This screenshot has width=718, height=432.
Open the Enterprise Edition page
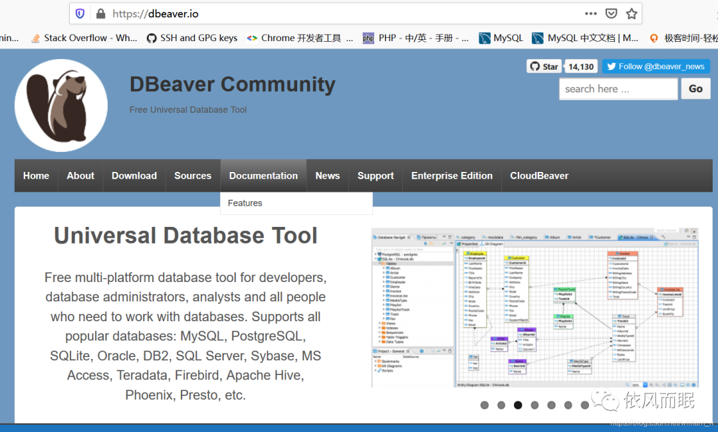(x=452, y=176)
